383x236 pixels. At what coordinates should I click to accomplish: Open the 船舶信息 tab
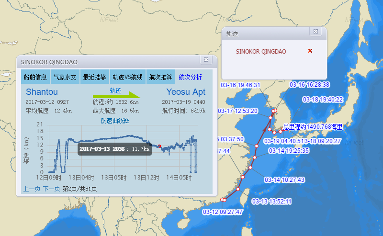[35, 77]
